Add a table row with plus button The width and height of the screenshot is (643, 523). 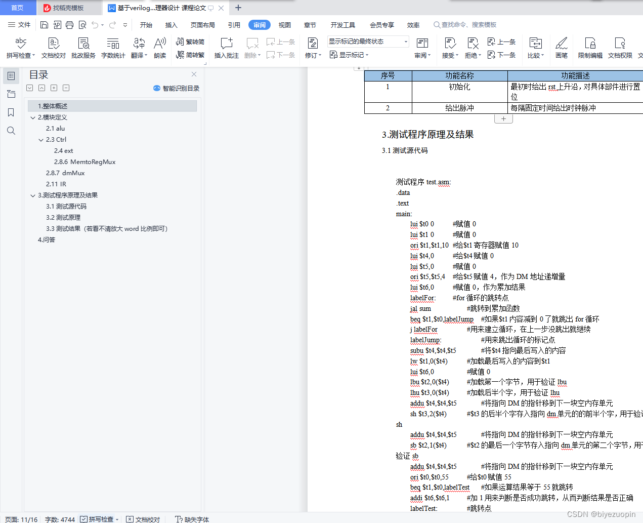(x=503, y=118)
